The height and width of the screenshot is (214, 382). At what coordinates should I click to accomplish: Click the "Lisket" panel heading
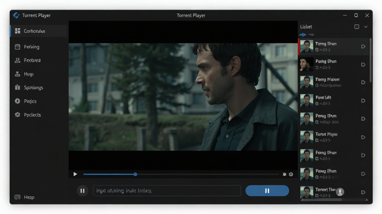(x=306, y=27)
